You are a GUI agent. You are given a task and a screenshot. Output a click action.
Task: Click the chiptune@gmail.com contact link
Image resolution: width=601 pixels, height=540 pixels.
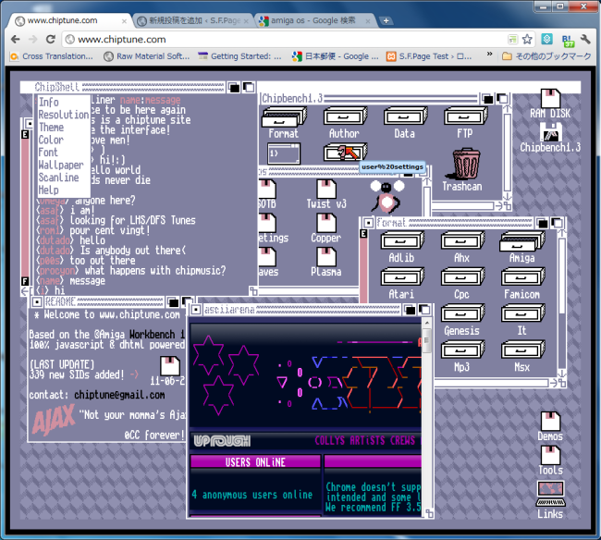coord(120,395)
